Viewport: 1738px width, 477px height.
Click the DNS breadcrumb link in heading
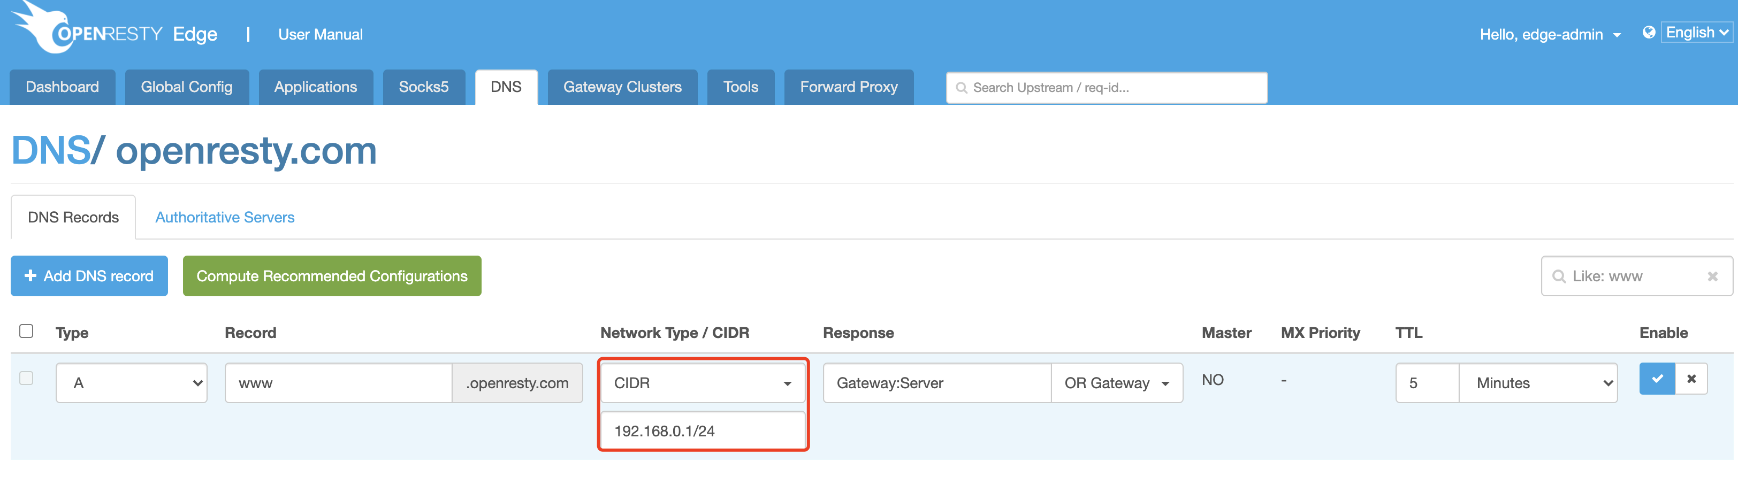pyautogui.click(x=51, y=150)
